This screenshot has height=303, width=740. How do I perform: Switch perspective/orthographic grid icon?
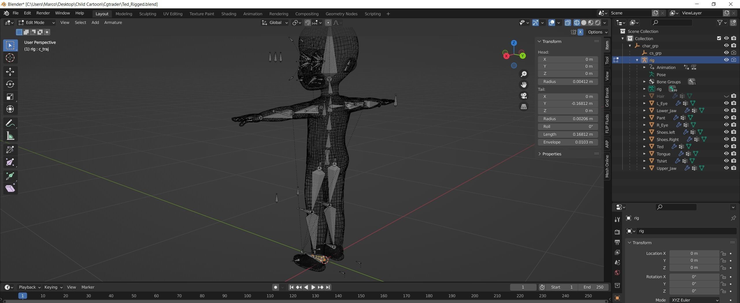(524, 107)
